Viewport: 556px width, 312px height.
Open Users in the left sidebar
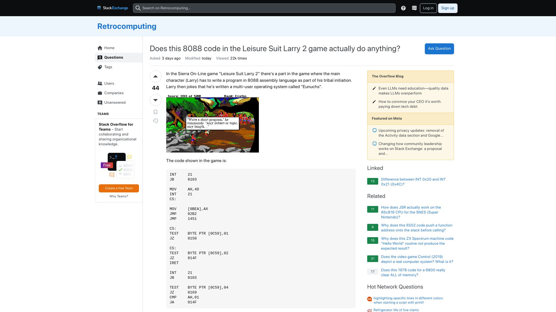tap(119, 83)
